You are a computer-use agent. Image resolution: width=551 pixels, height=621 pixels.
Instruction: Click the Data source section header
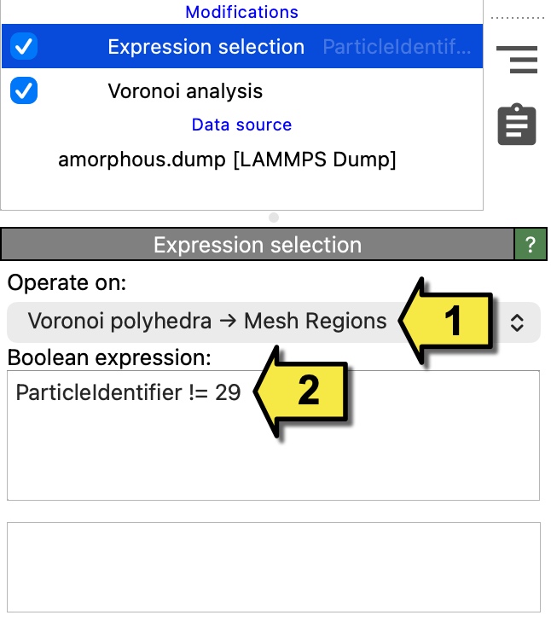pos(241,125)
